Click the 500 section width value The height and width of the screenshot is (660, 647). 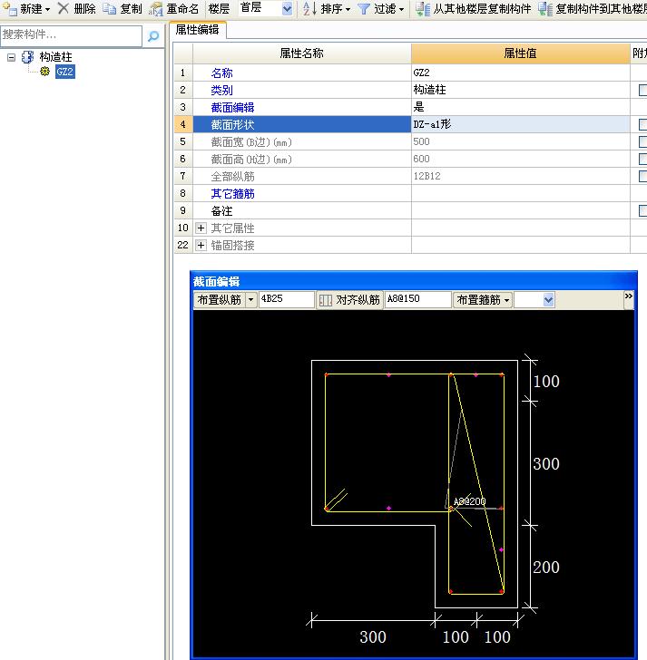pos(421,141)
